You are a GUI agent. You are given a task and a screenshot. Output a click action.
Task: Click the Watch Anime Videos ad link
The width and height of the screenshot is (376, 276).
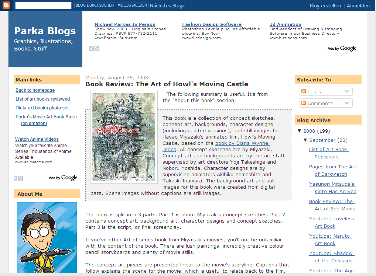click(x=37, y=139)
